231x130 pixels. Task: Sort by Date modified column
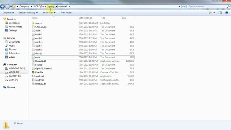tap(86, 18)
